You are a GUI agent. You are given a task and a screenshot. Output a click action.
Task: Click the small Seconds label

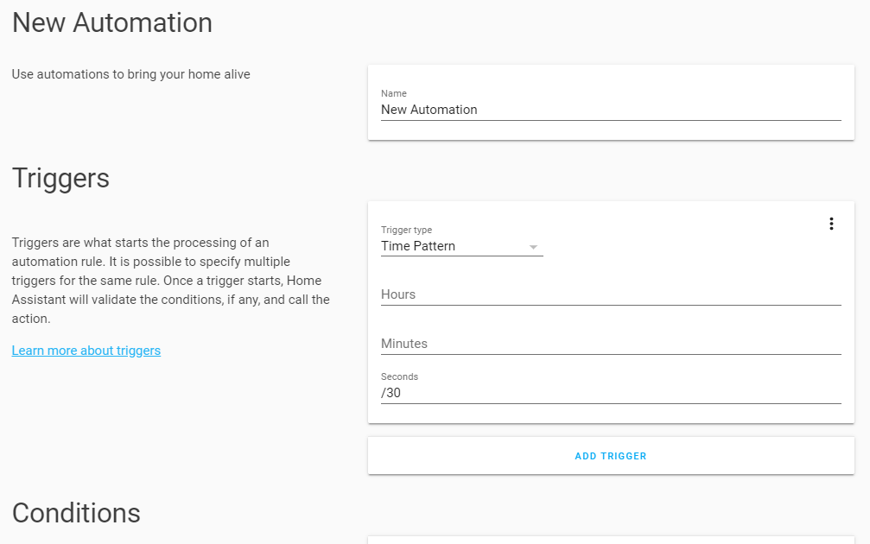pos(400,376)
